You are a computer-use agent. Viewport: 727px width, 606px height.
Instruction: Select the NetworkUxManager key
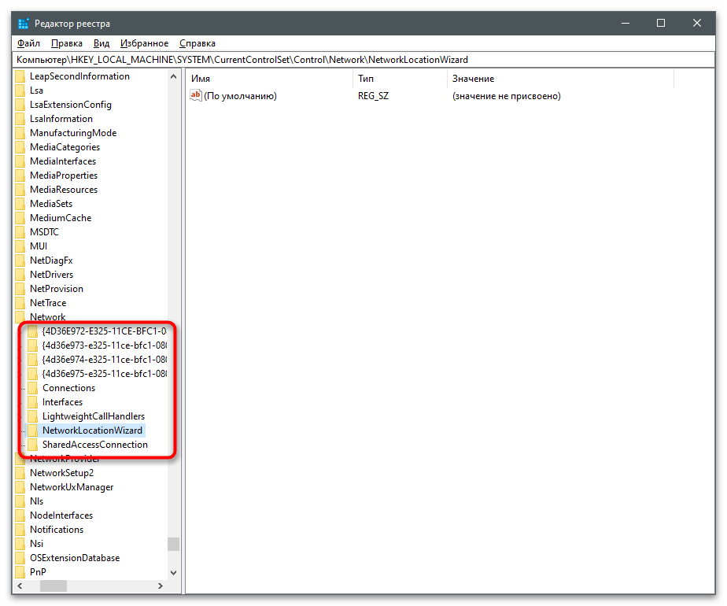pyautogui.click(x=71, y=487)
